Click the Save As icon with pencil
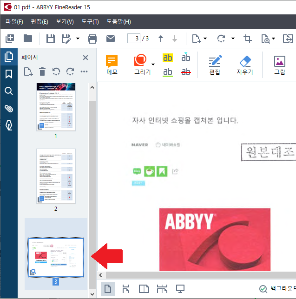Viewport: 296px width, 299px height. 66,39
